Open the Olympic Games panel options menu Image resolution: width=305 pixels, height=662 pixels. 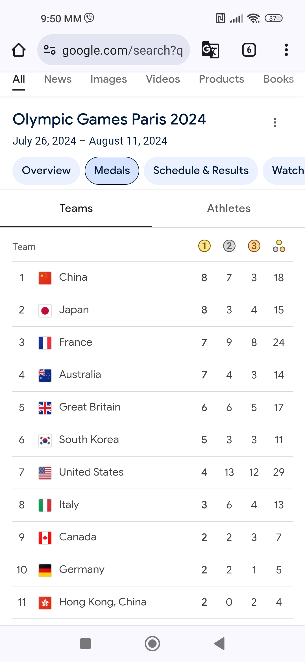click(x=275, y=122)
